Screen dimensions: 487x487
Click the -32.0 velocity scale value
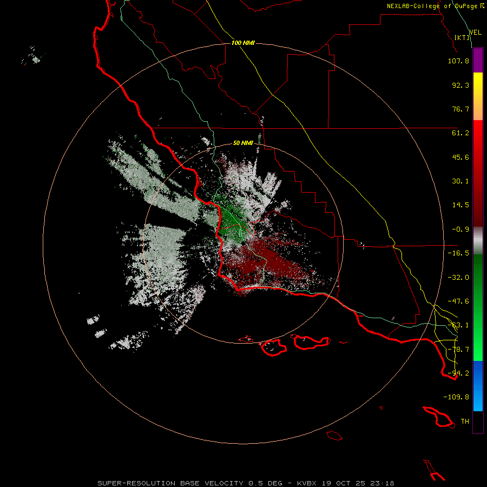(458, 278)
